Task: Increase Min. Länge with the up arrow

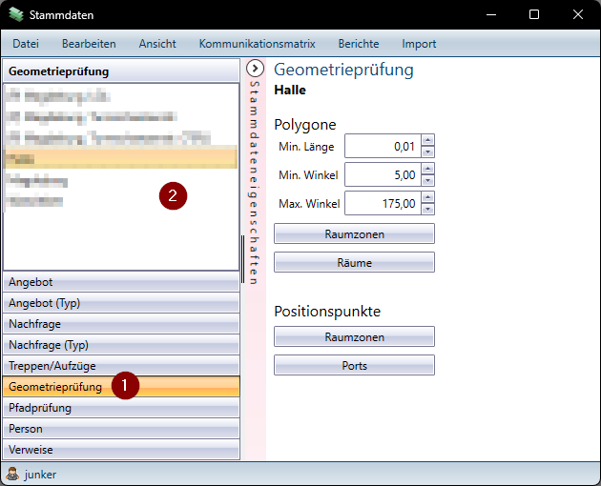Action: [427, 140]
